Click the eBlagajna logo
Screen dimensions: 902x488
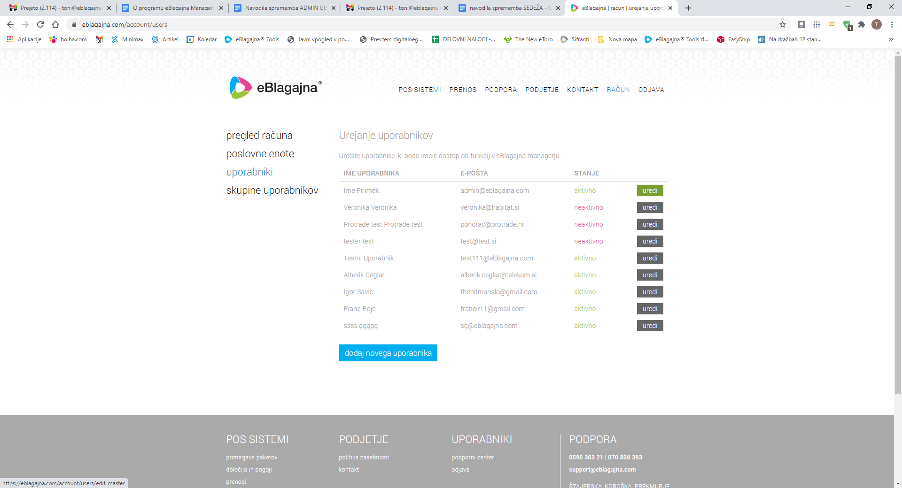coord(275,88)
